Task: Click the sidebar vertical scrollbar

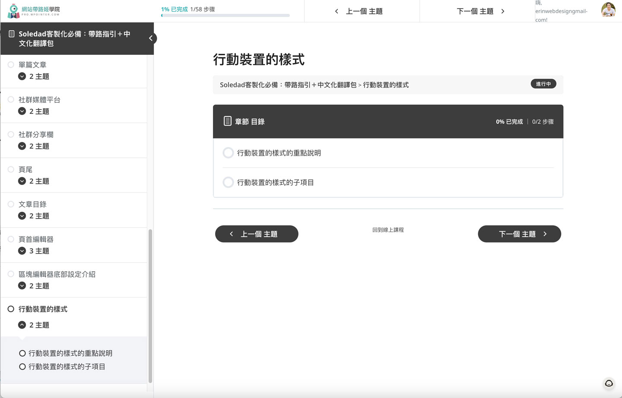Action: click(150, 306)
